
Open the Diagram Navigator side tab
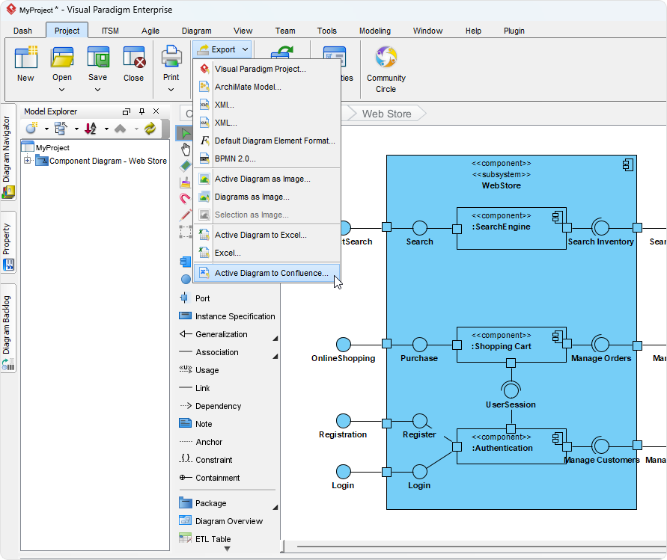pyautogui.click(x=8, y=152)
